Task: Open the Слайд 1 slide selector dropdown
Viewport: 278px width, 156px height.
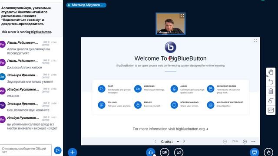Action: click(x=170, y=142)
